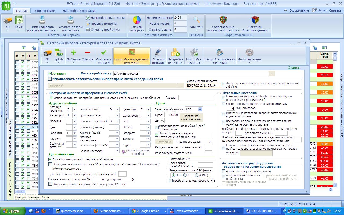Check Сопоставление товаров только по артикулу

pyautogui.click(x=224, y=104)
